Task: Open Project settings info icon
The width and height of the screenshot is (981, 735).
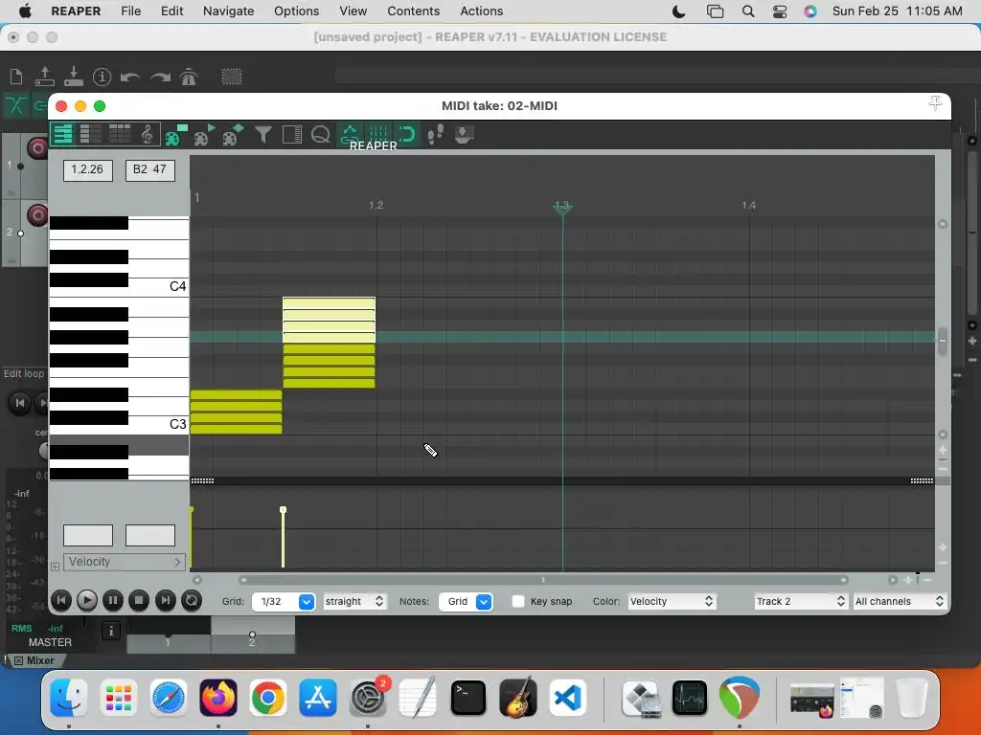Action: [102, 77]
